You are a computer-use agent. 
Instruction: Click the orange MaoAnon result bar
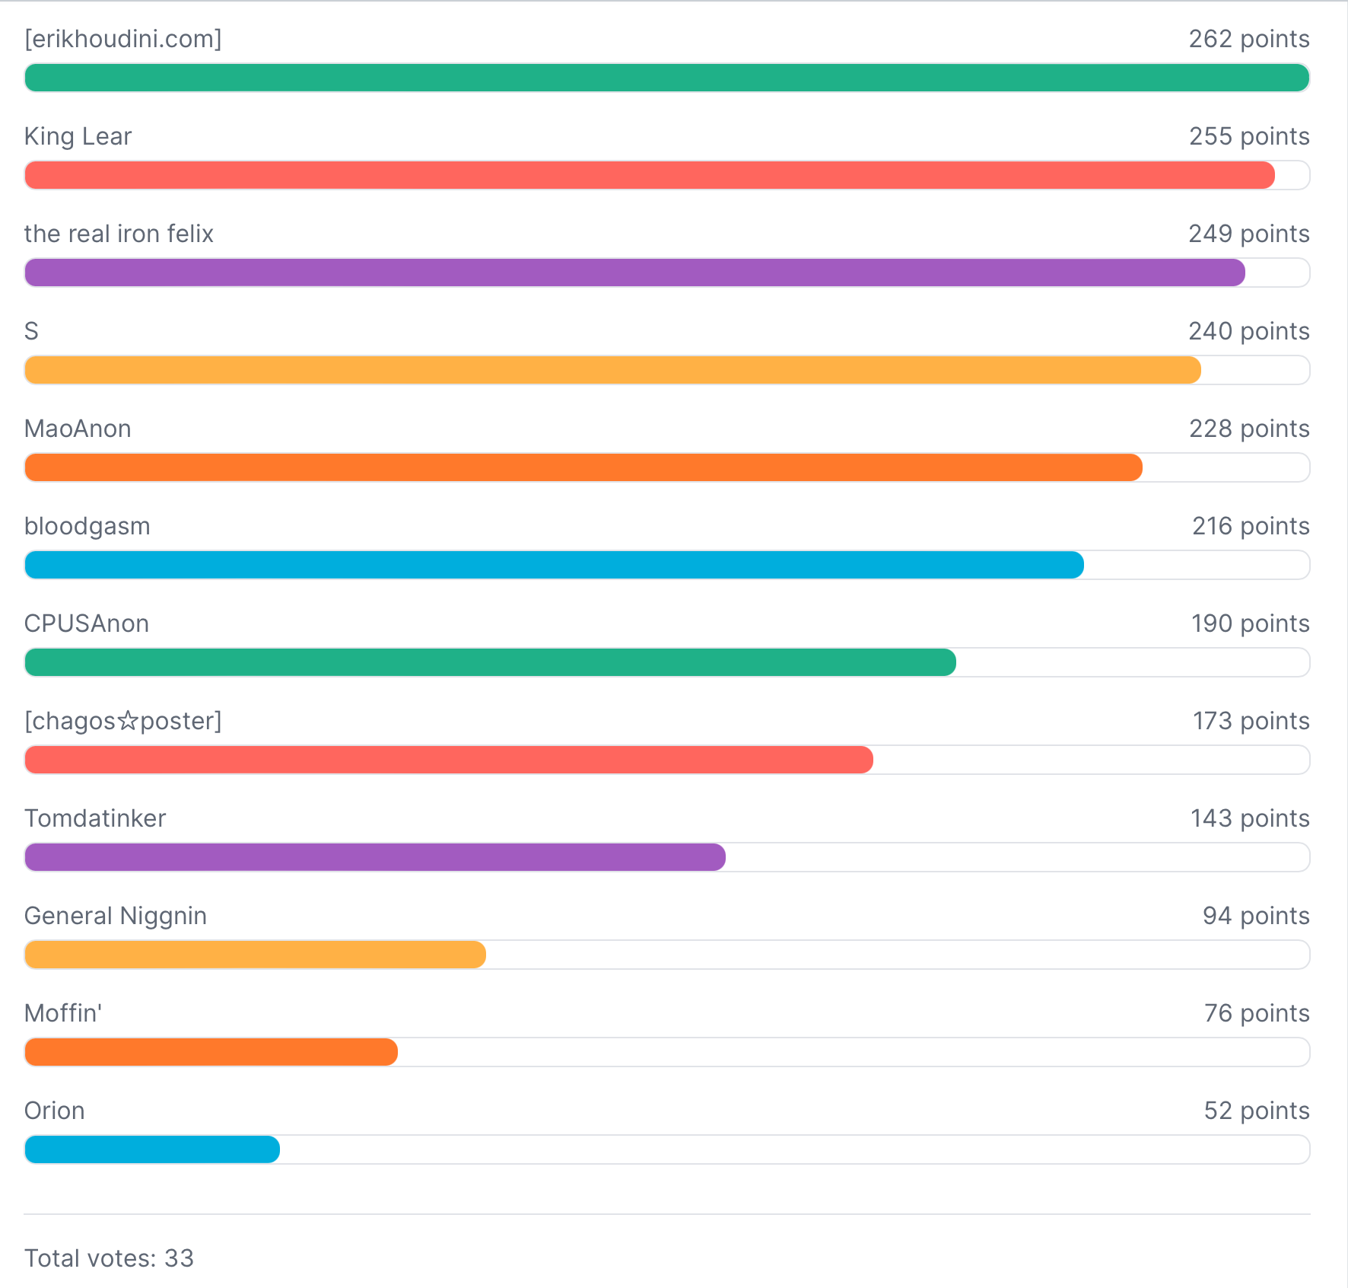coord(583,467)
